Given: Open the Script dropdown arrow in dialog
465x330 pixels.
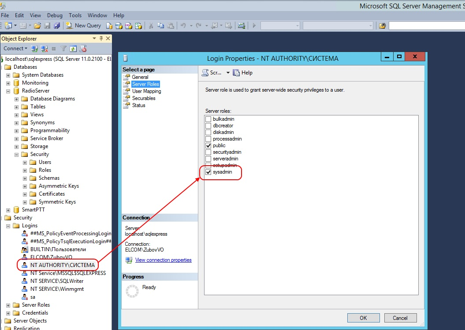Looking at the screenshot, I should pos(228,73).
